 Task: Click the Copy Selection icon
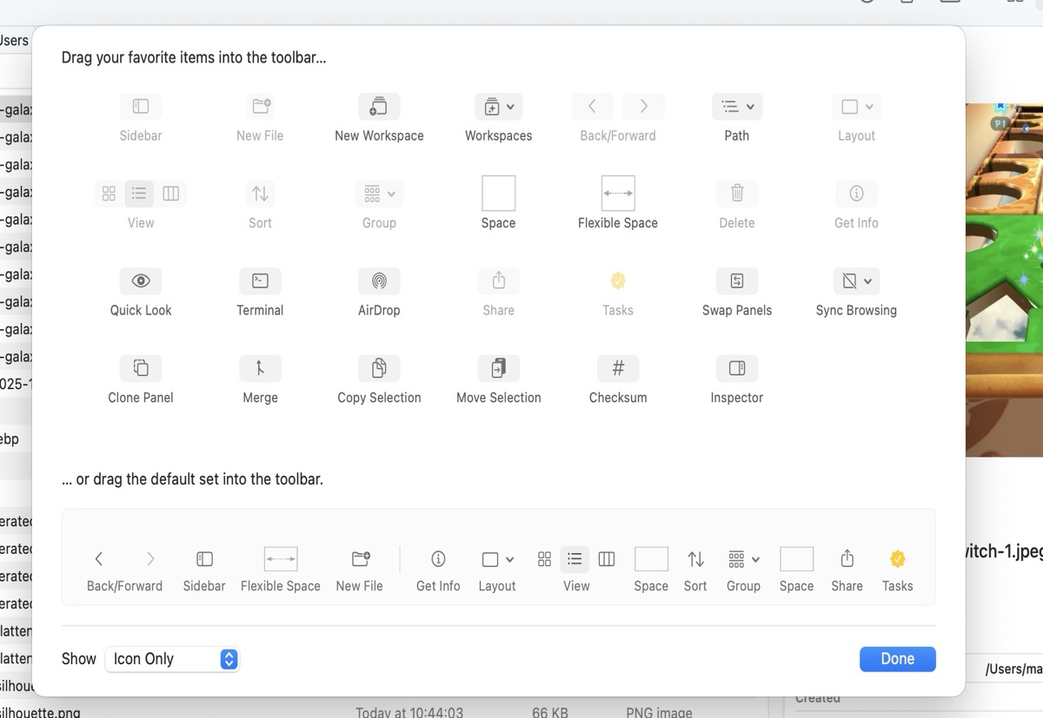point(379,368)
